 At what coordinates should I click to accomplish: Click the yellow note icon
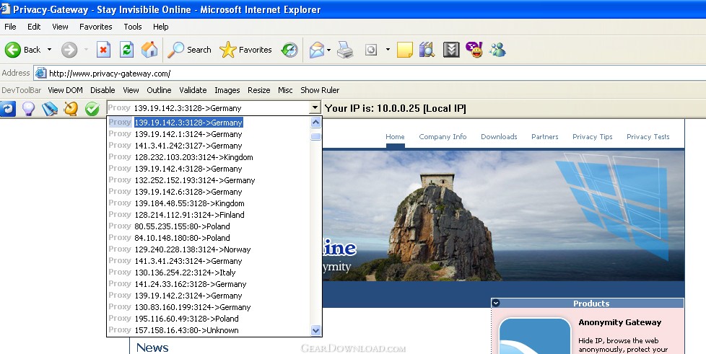pyautogui.click(x=405, y=50)
